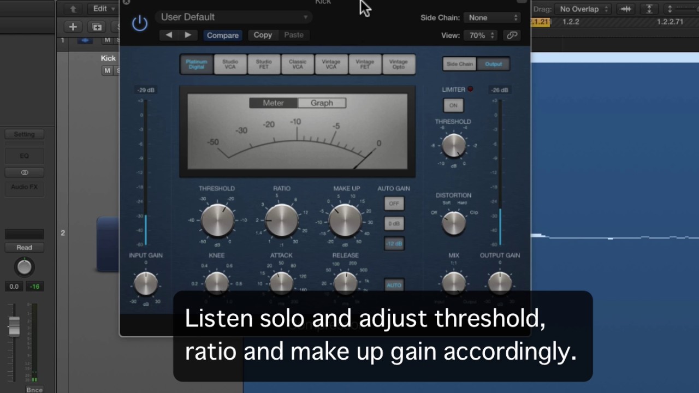Click the stereo input format icon
Screen dimensions: 699x393
[x=24, y=172]
